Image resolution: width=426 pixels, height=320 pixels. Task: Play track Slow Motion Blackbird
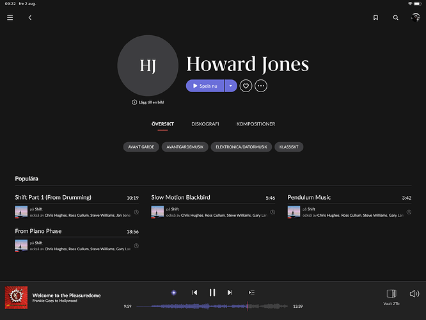(180, 197)
